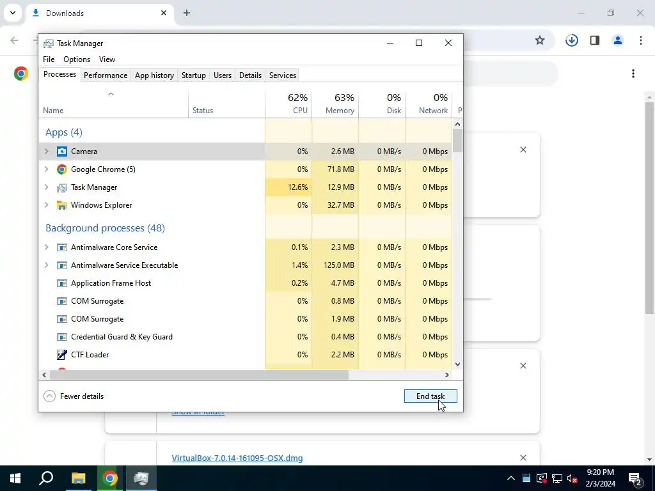Expand the Camera process group
The height and width of the screenshot is (491, 655).
pos(47,151)
